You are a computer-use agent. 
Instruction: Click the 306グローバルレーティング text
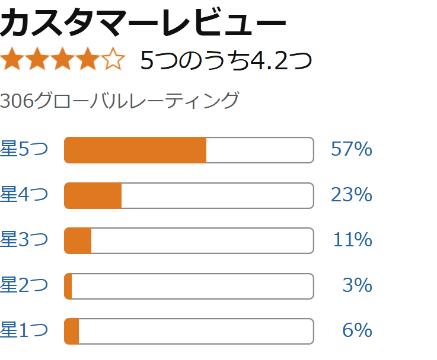tap(119, 101)
